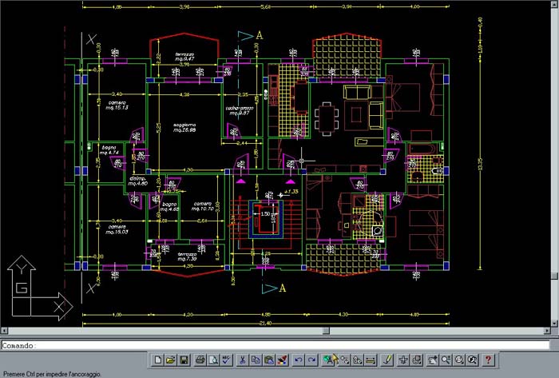Click the vertical scrollbar thumb on right edge
This screenshot has width=559, height=378.
[554, 276]
